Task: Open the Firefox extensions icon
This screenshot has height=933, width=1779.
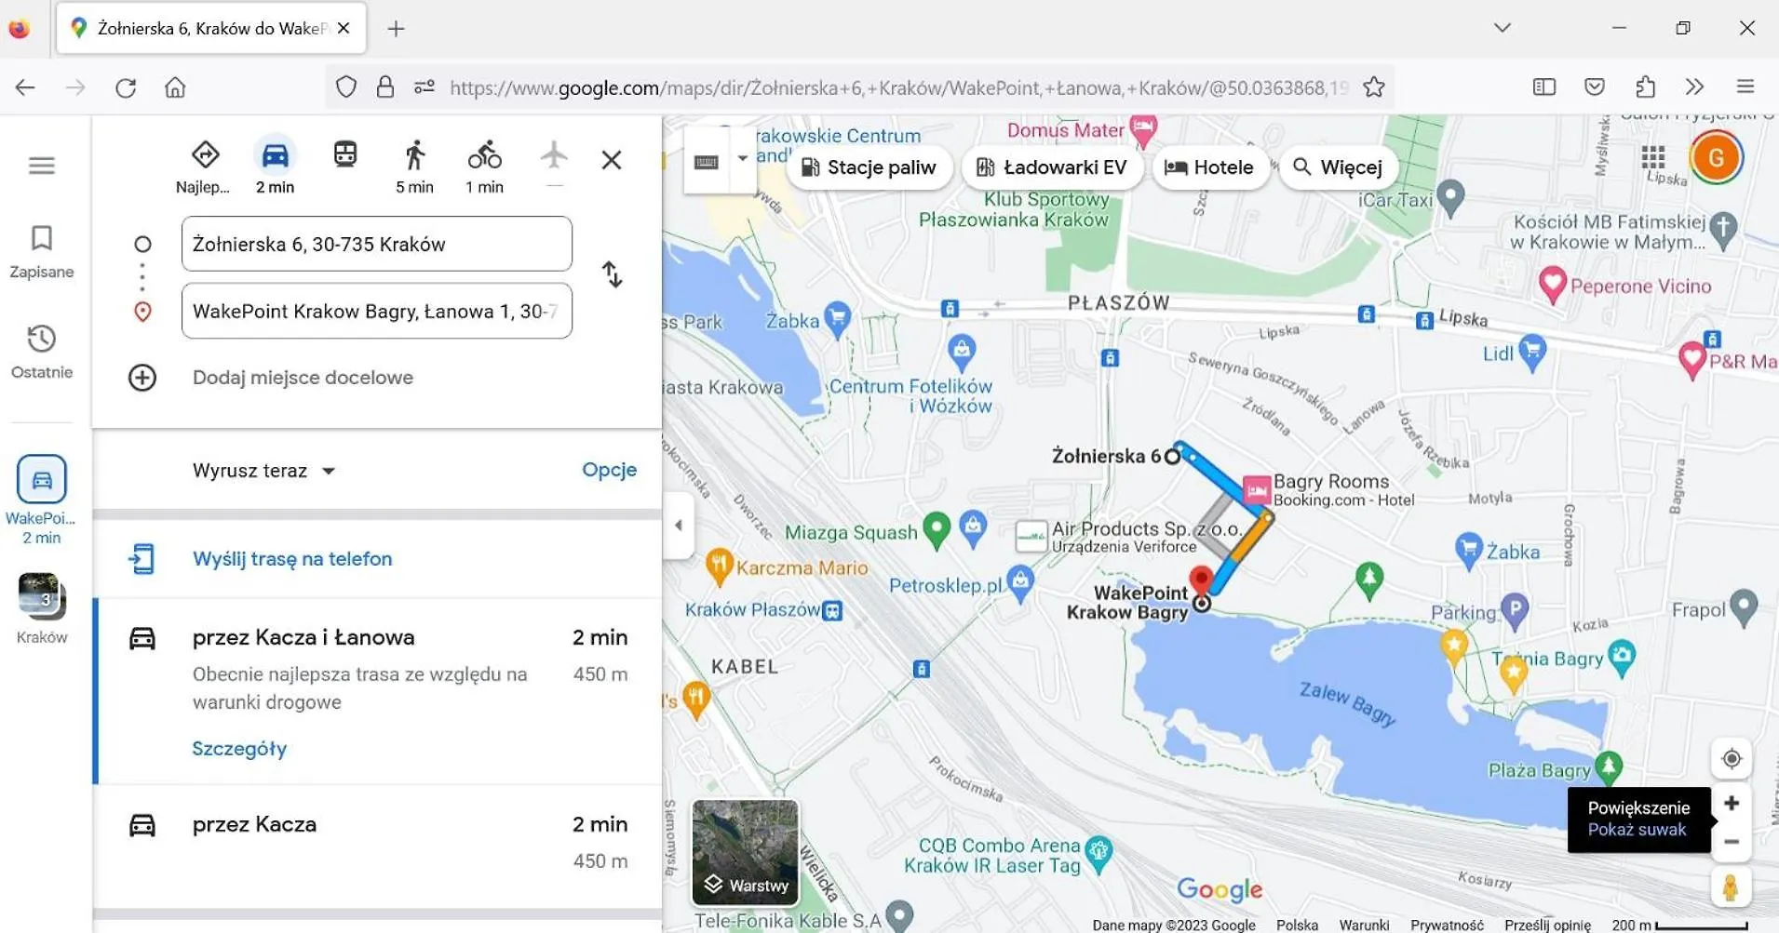Action: click(x=1645, y=87)
